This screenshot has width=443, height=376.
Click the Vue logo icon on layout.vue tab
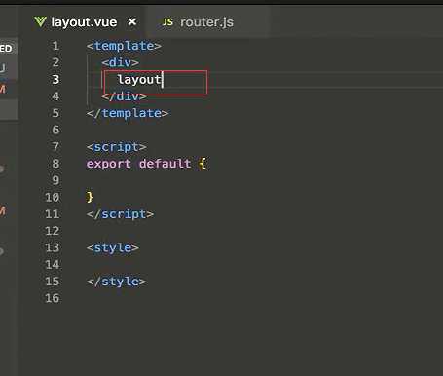40,21
